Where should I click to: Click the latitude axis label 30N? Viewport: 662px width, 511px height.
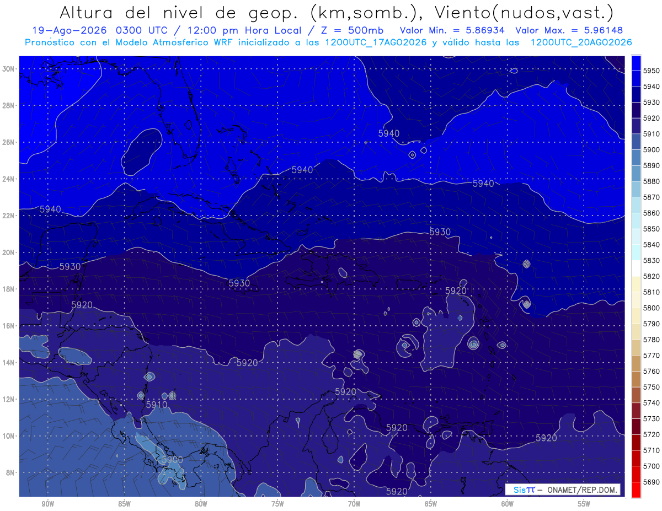pos(9,69)
